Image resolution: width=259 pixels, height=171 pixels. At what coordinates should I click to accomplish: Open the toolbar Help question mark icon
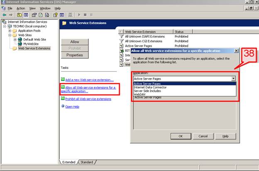click(x=56, y=15)
